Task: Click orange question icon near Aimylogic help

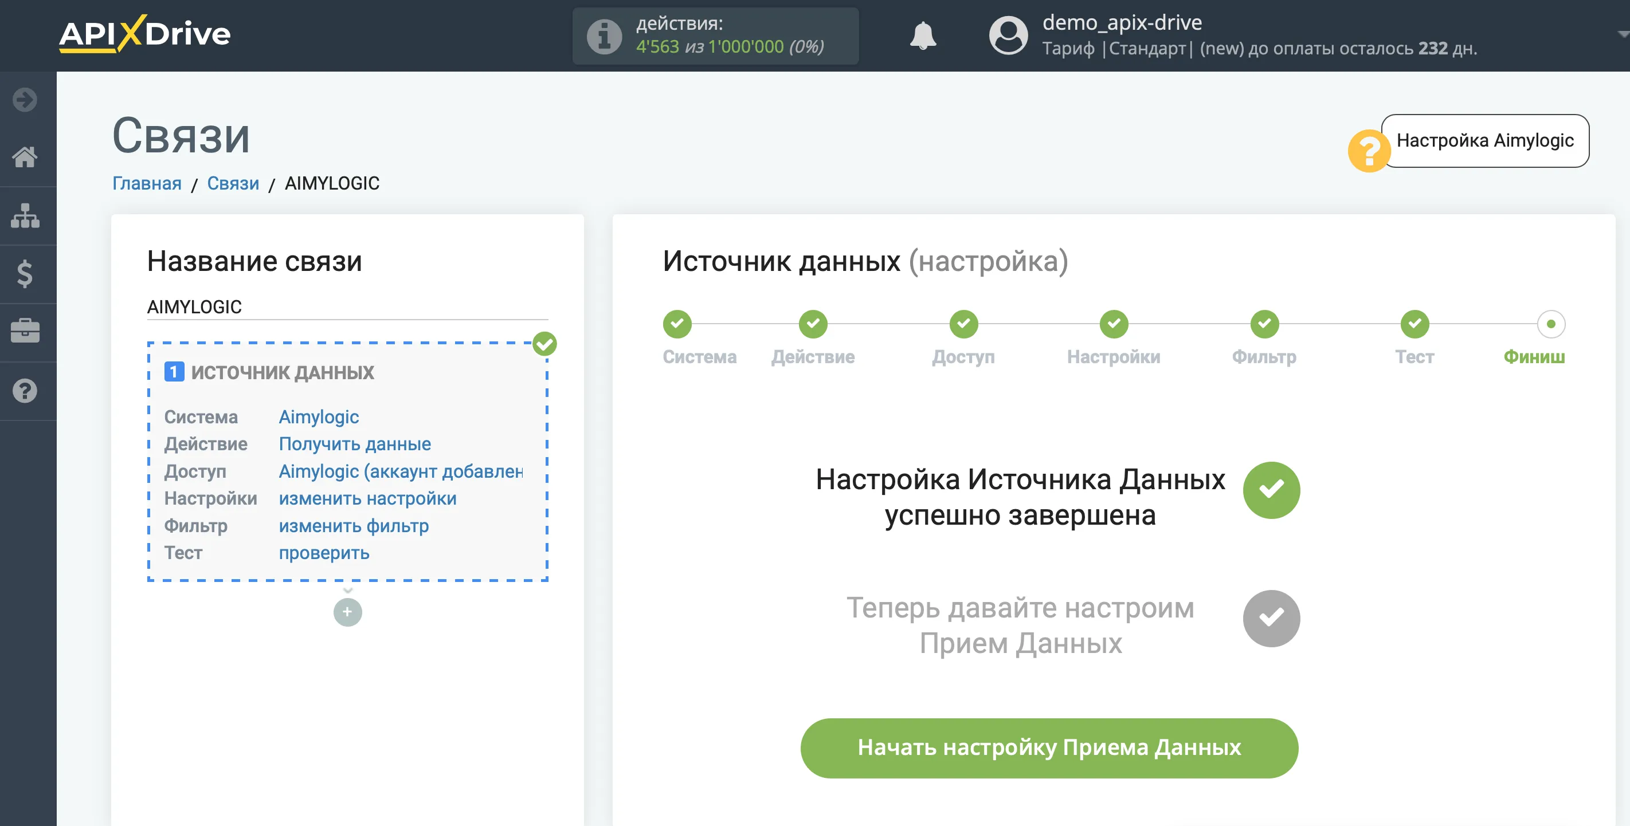Action: point(1369,151)
